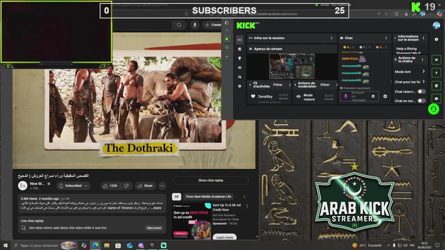Open the settings gear in Kick left sidebar
445x250 pixels.
[x=240, y=86]
